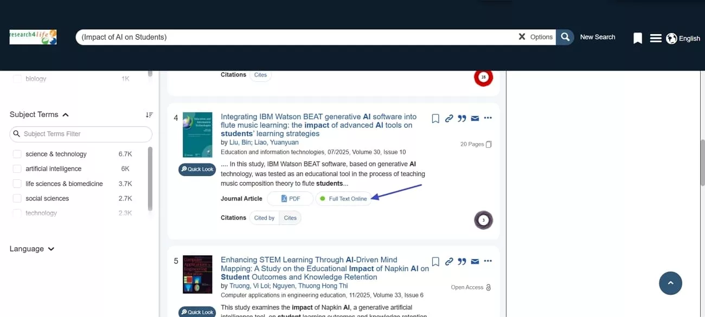Screen dimensions: 705x317
Task: View Cites for the result above item 4
Action: coord(260,75)
